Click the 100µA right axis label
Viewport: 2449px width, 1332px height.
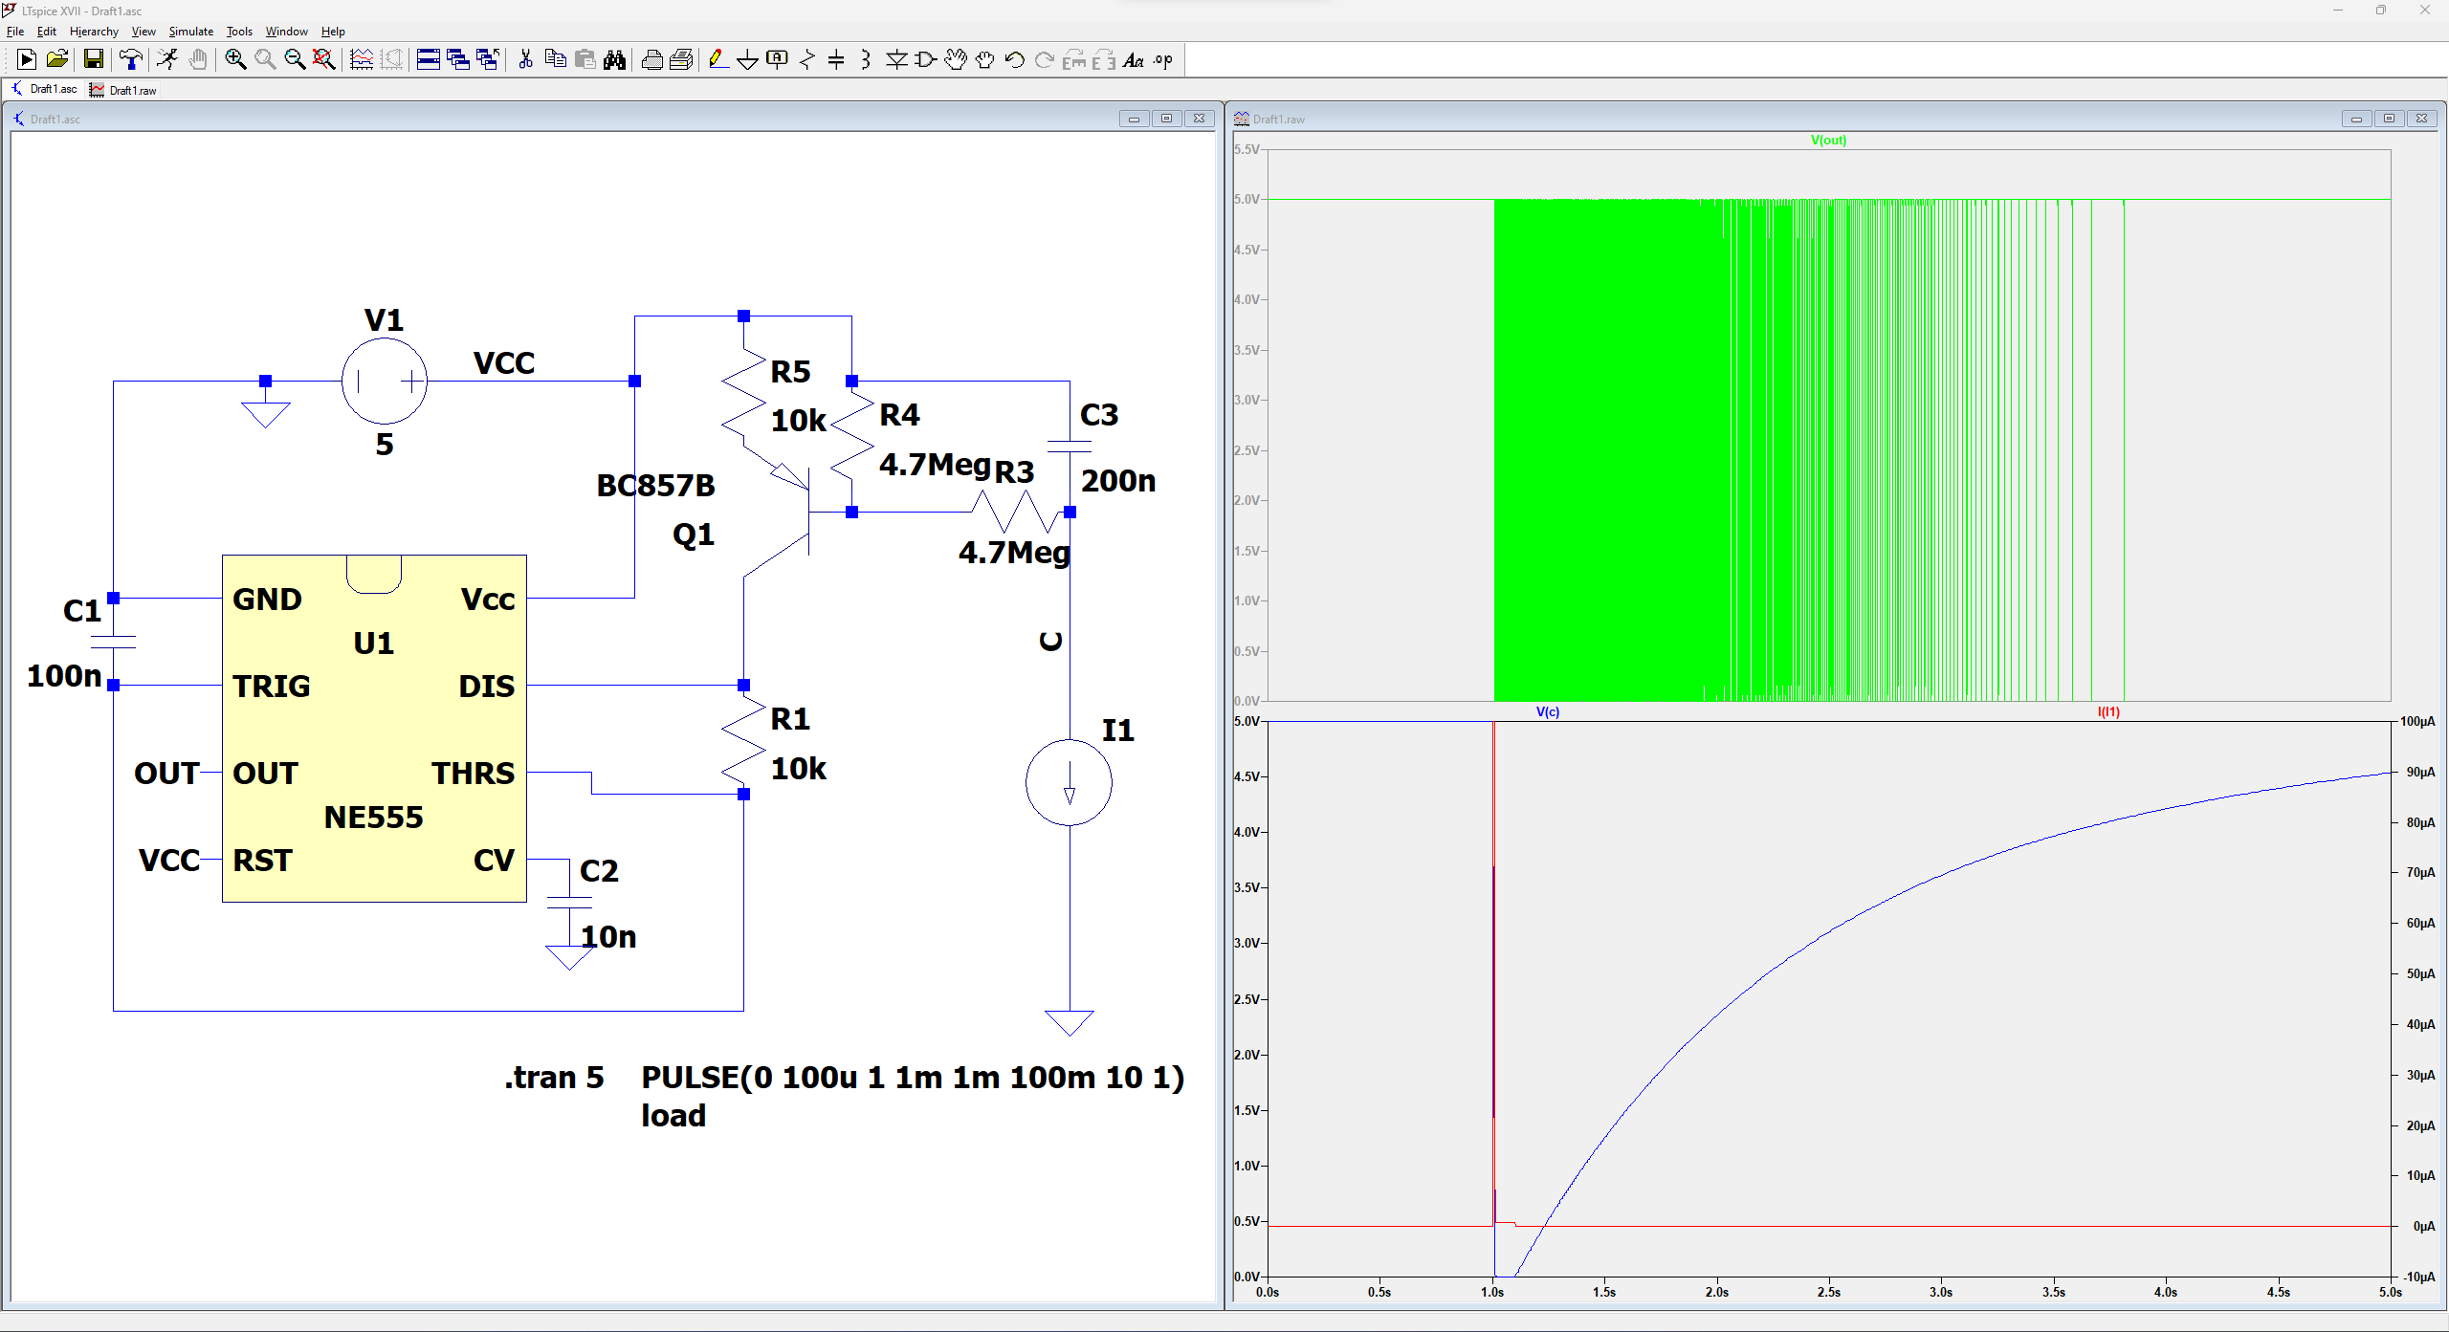point(2417,722)
